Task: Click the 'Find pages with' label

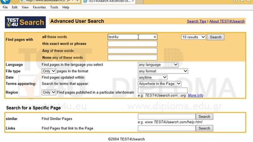Action: [19, 39]
